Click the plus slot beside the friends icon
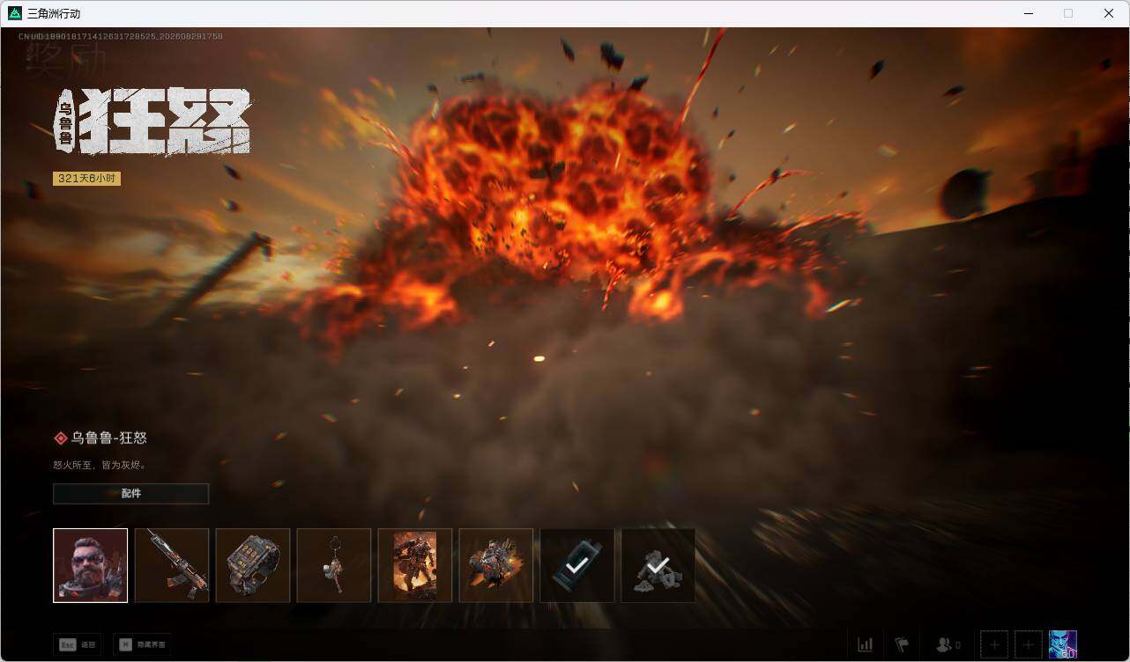This screenshot has width=1130, height=662. [994, 645]
